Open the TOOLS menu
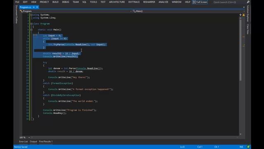This screenshot has height=149, width=264. pos(93,2)
